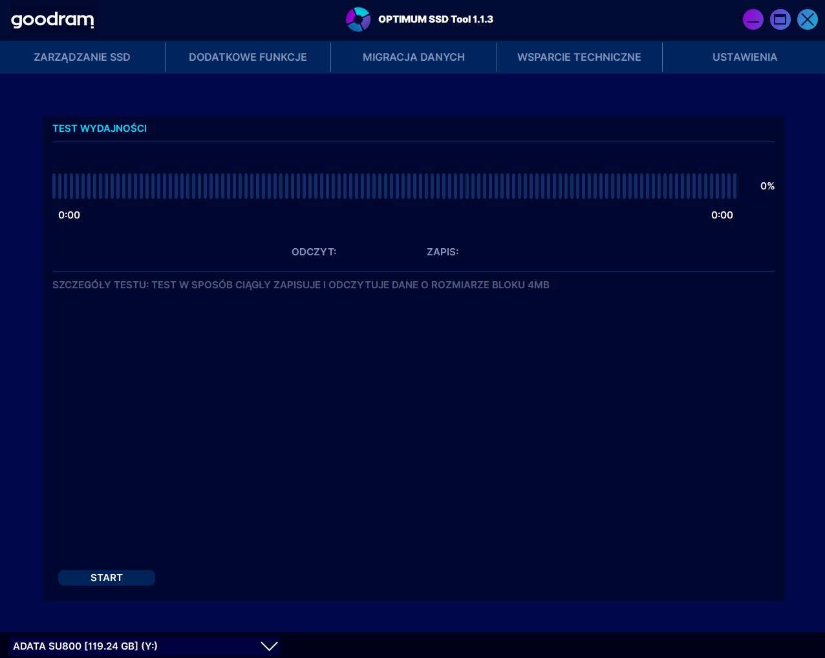Image resolution: width=825 pixels, height=658 pixels.
Task: Click the right 0:00 time below progress bar
Action: tap(722, 215)
